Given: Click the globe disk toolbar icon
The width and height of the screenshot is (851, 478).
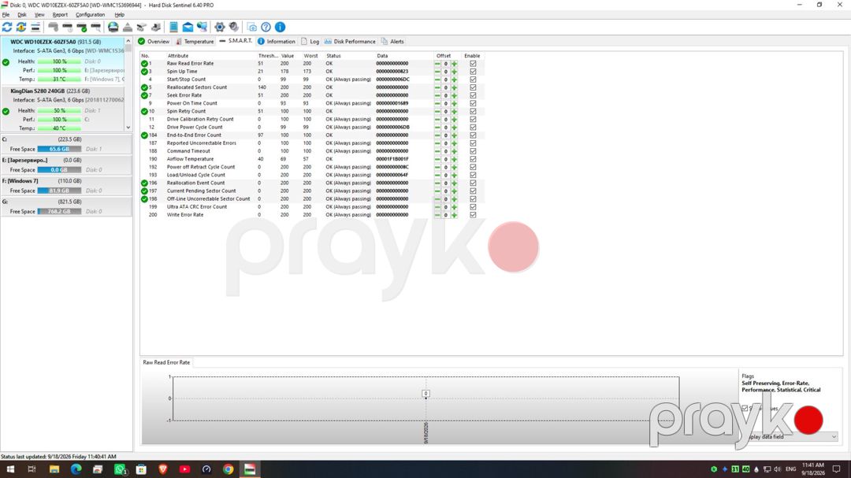Looking at the screenshot, I should click(x=113, y=27).
